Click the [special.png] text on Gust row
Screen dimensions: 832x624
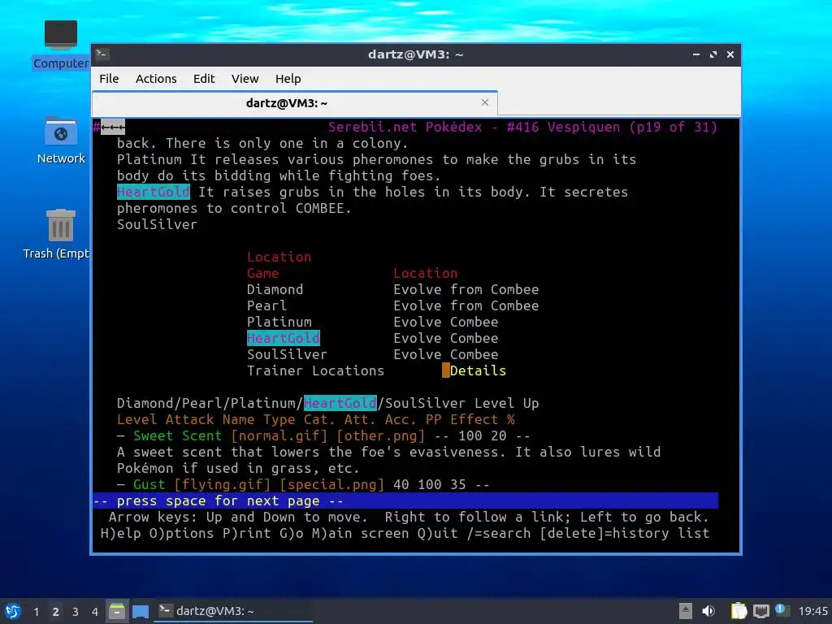(x=331, y=484)
